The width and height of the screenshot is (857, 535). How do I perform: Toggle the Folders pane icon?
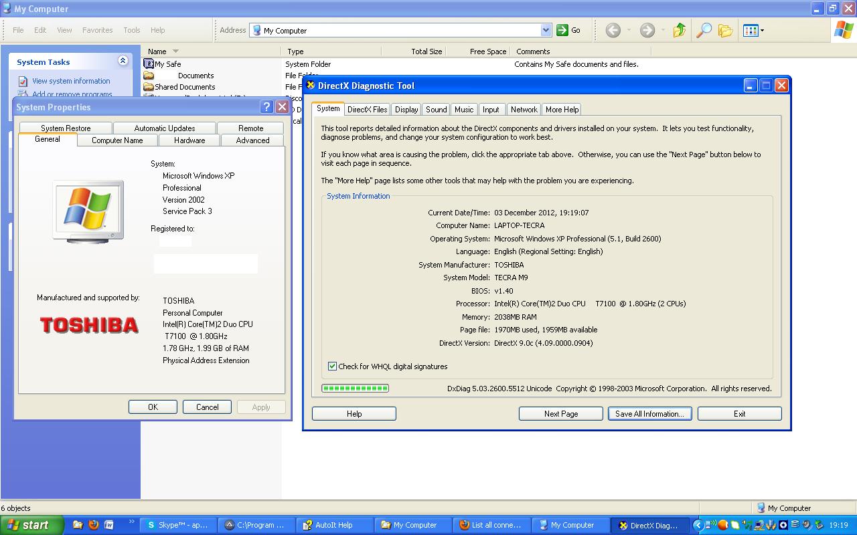[725, 30]
